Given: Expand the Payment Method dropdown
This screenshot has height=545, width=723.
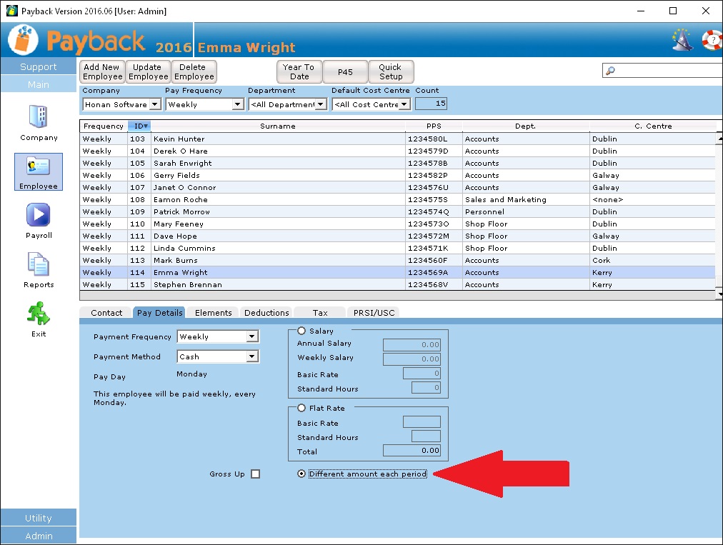Looking at the screenshot, I should click(251, 356).
